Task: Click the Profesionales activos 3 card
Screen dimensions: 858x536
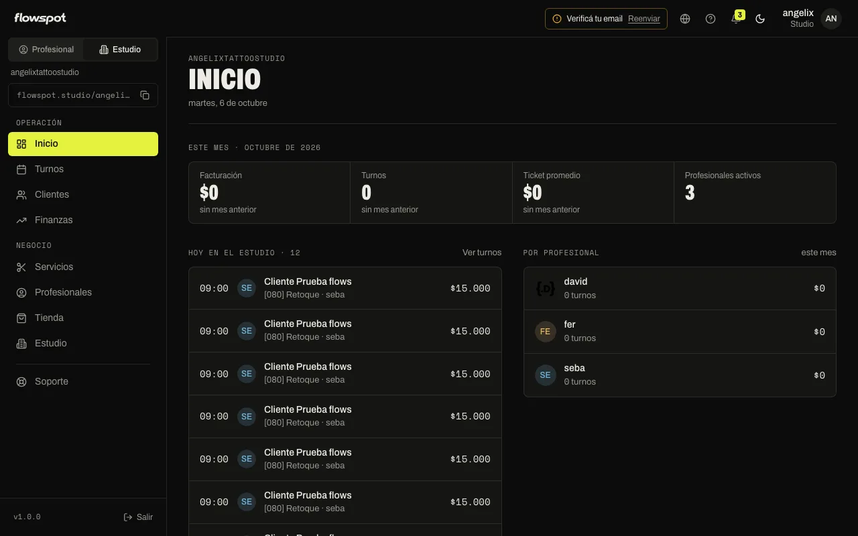Action: pos(755,192)
